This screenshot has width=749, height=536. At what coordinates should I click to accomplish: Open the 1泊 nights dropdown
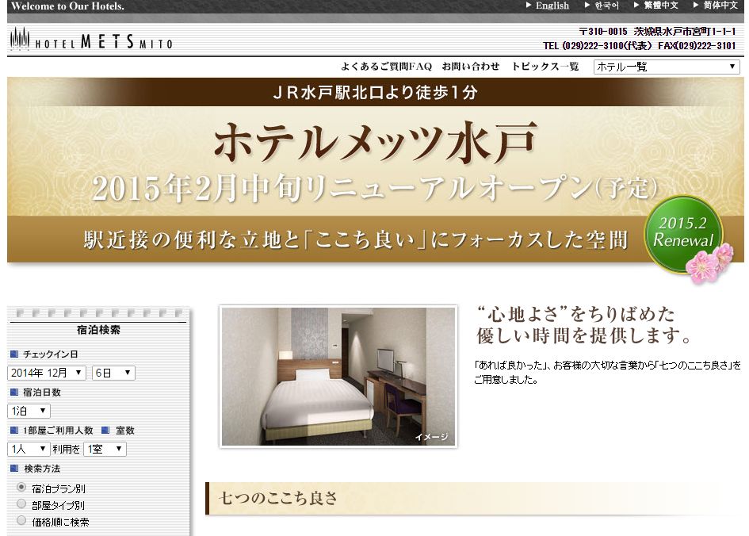(29, 411)
